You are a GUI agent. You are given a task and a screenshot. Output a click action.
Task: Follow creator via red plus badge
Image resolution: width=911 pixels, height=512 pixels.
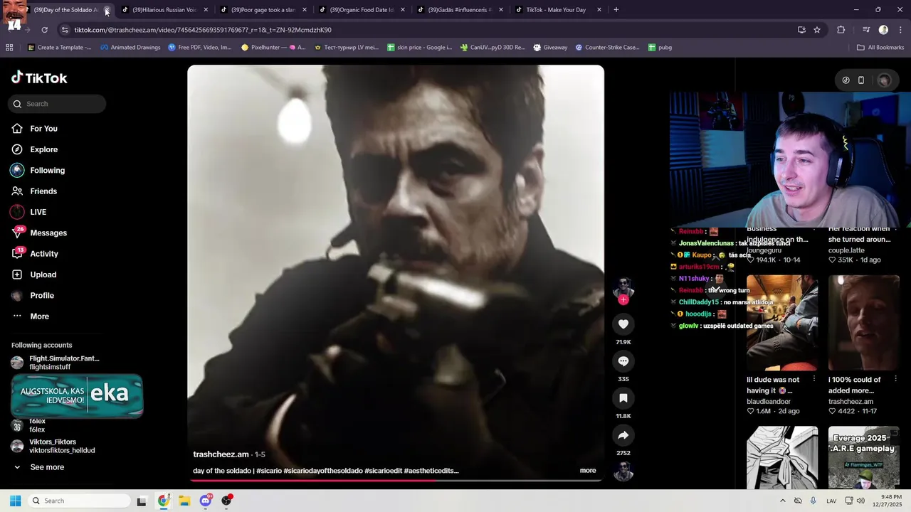[x=623, y=300]
